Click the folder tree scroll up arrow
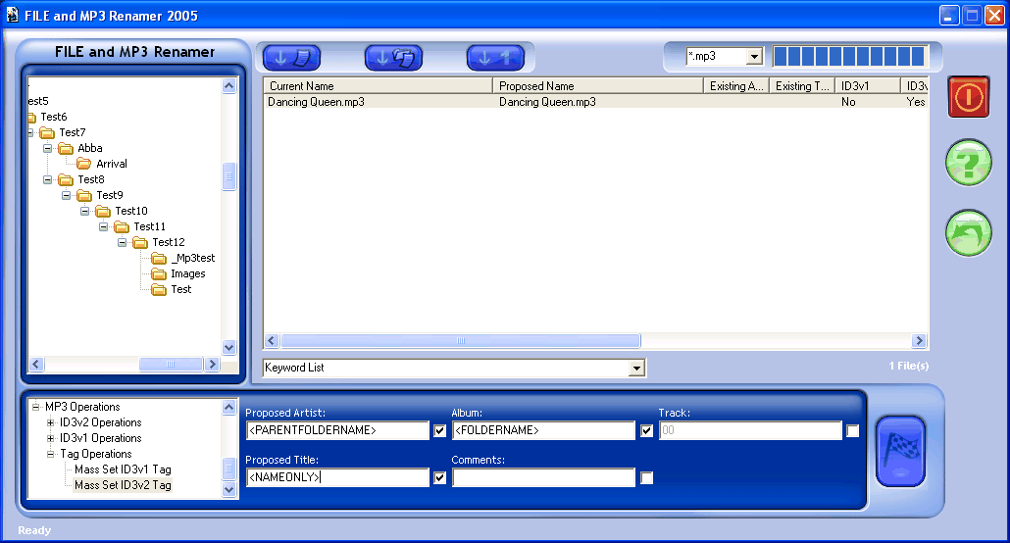 point(228,85)
